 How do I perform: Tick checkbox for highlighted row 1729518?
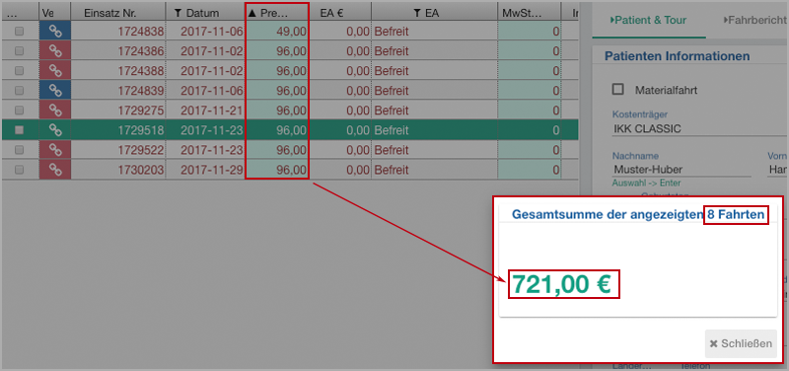tap(19, 130)
